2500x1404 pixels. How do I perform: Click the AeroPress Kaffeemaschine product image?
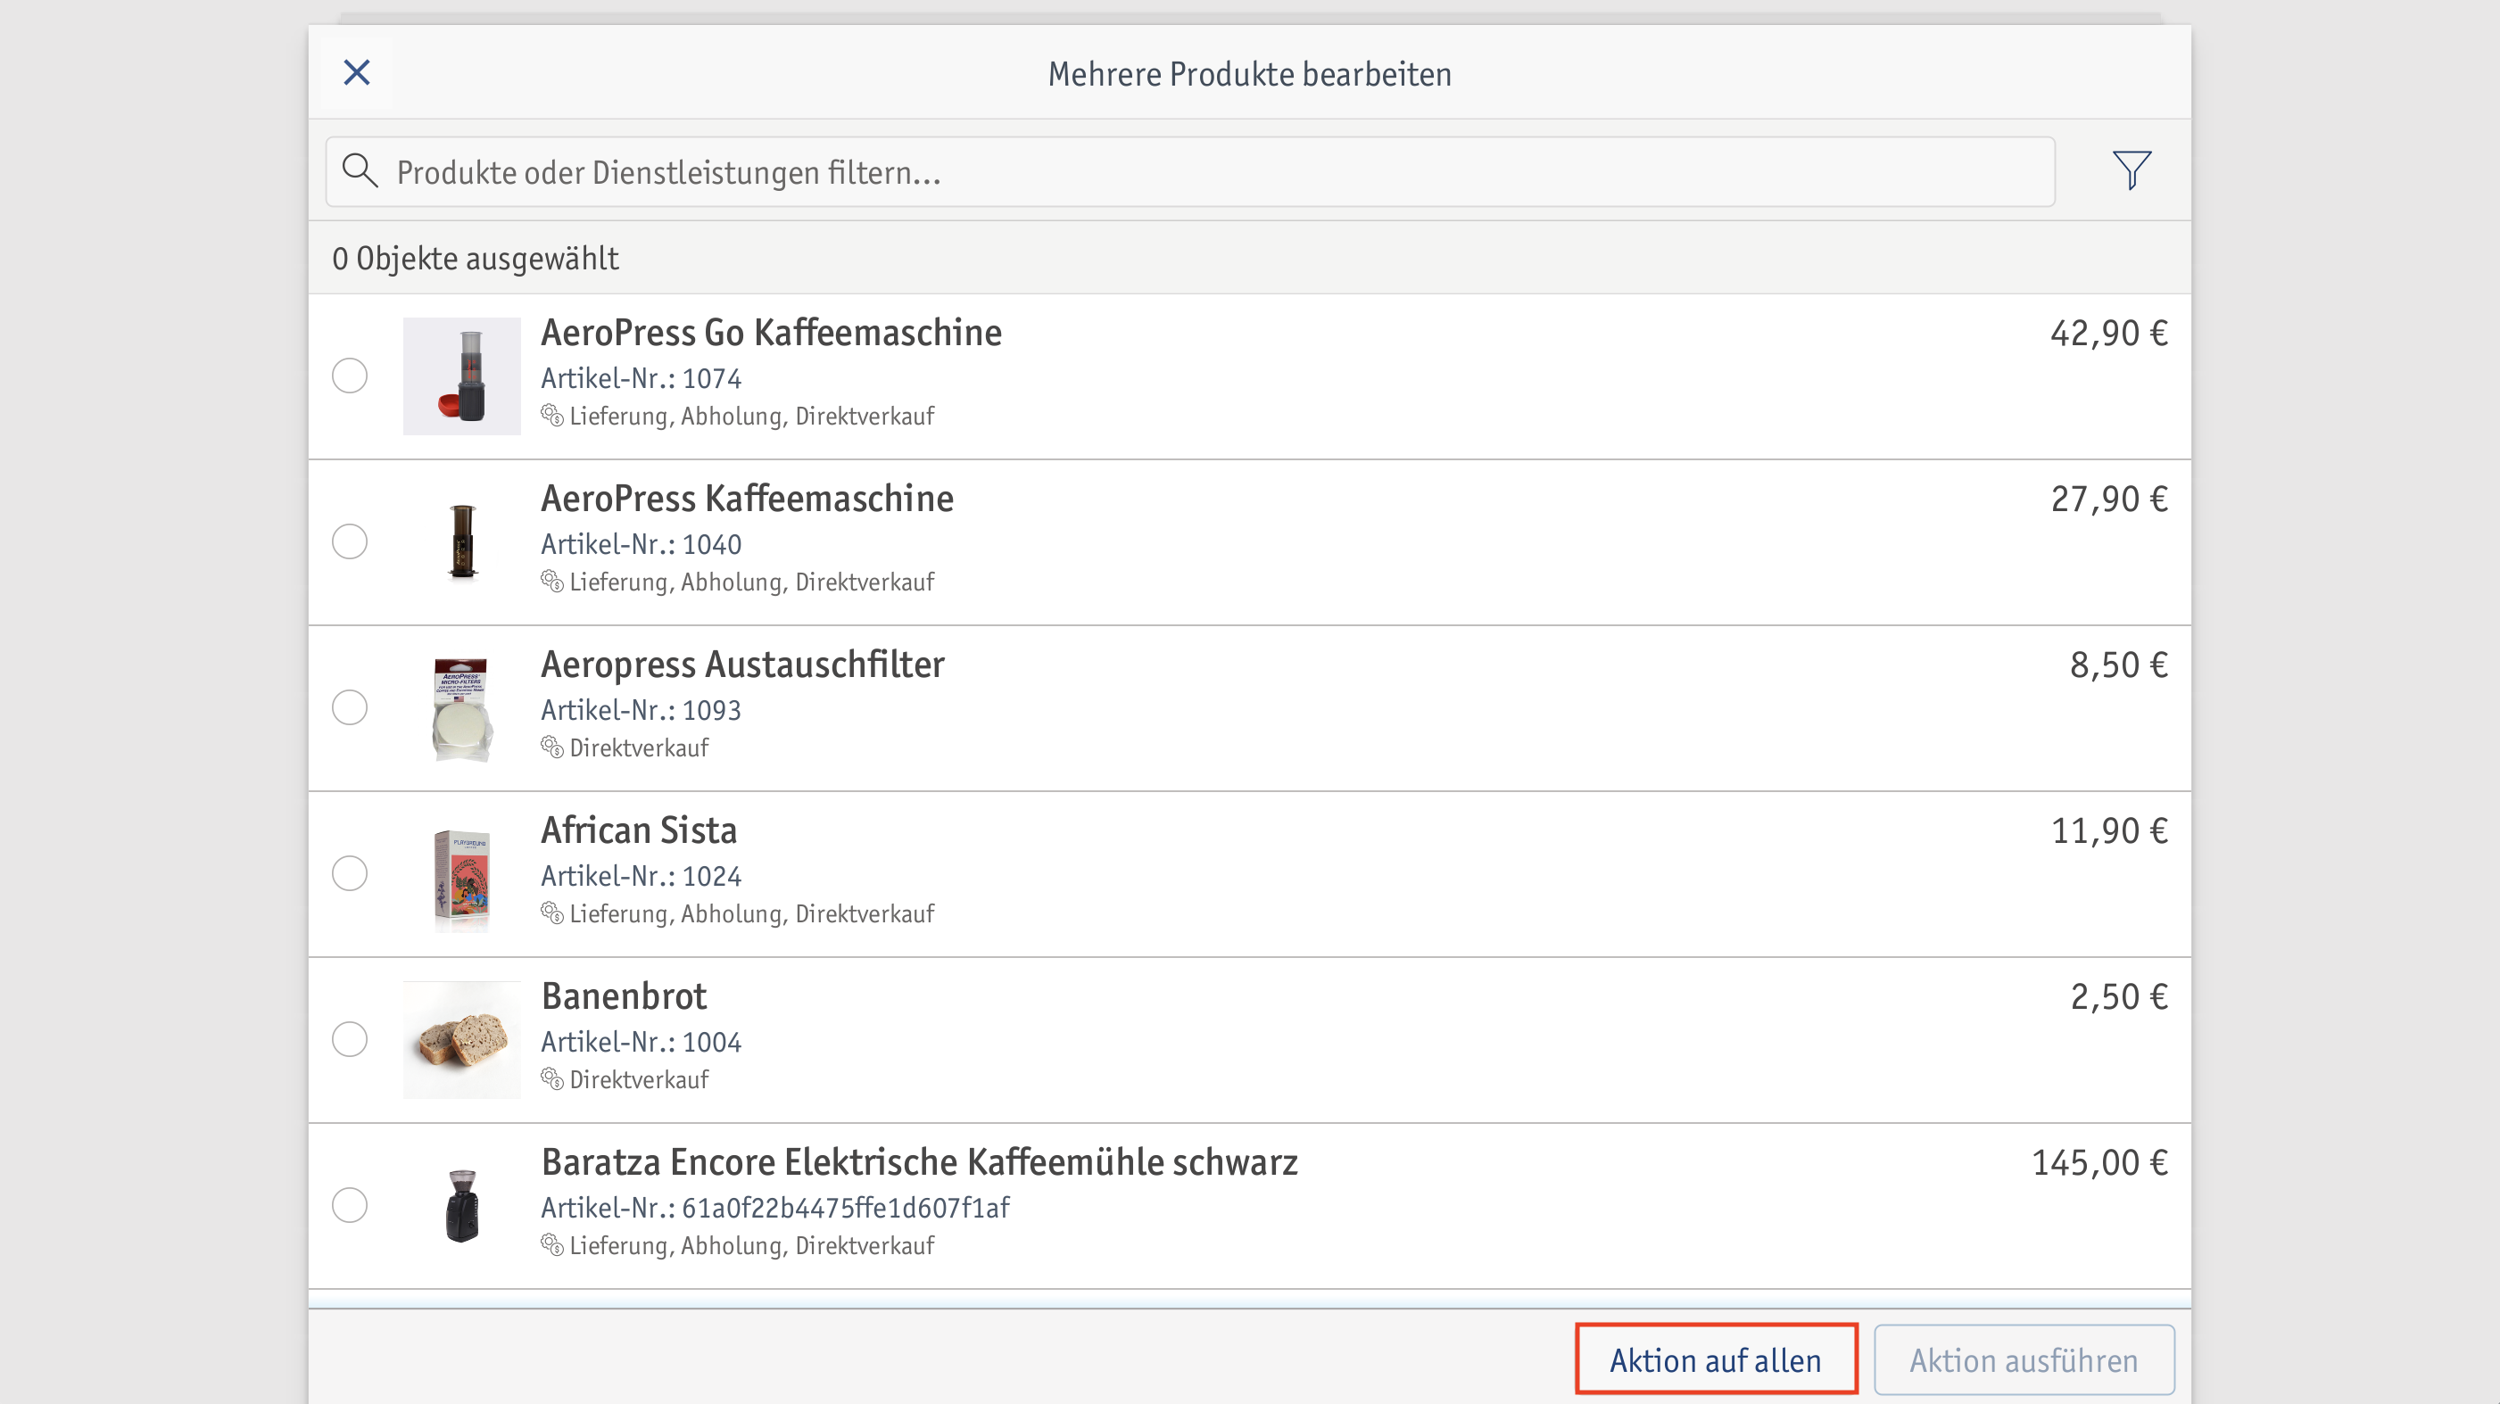click(462, 541)
